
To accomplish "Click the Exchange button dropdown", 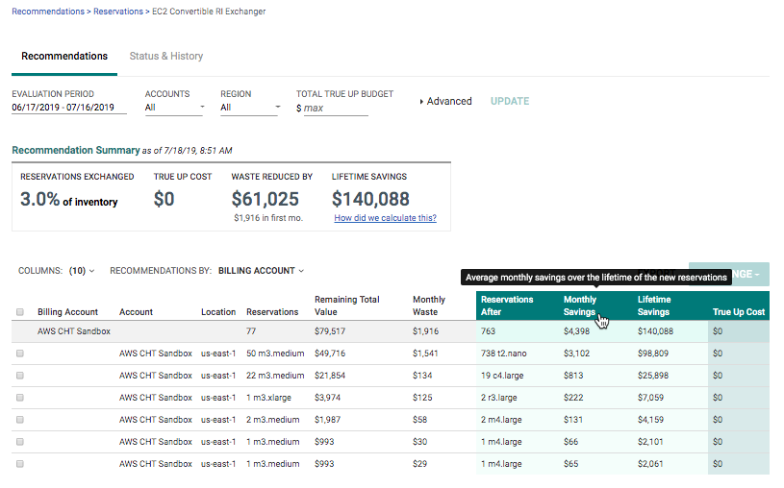I will [728, 274].
